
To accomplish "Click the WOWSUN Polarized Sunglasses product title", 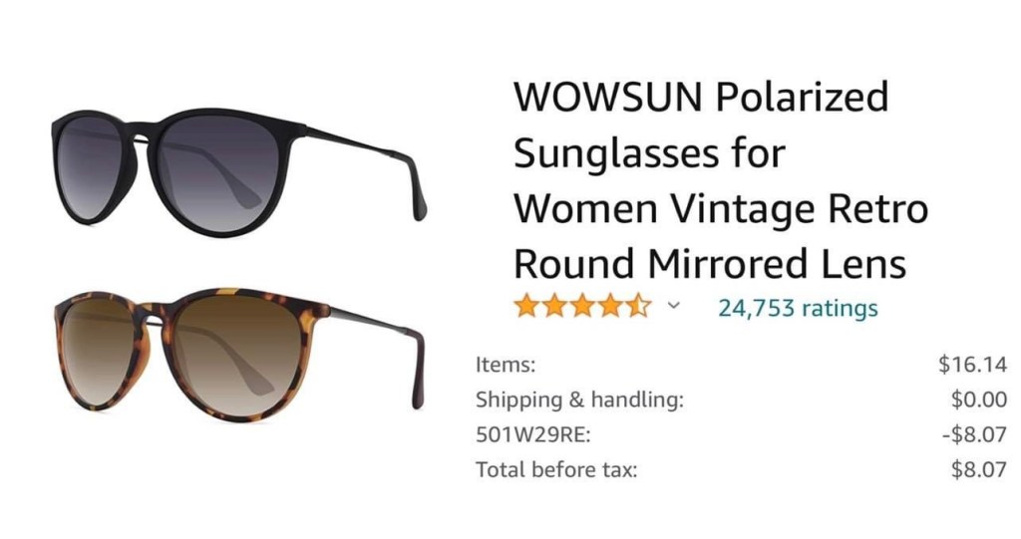I will 721,179.
